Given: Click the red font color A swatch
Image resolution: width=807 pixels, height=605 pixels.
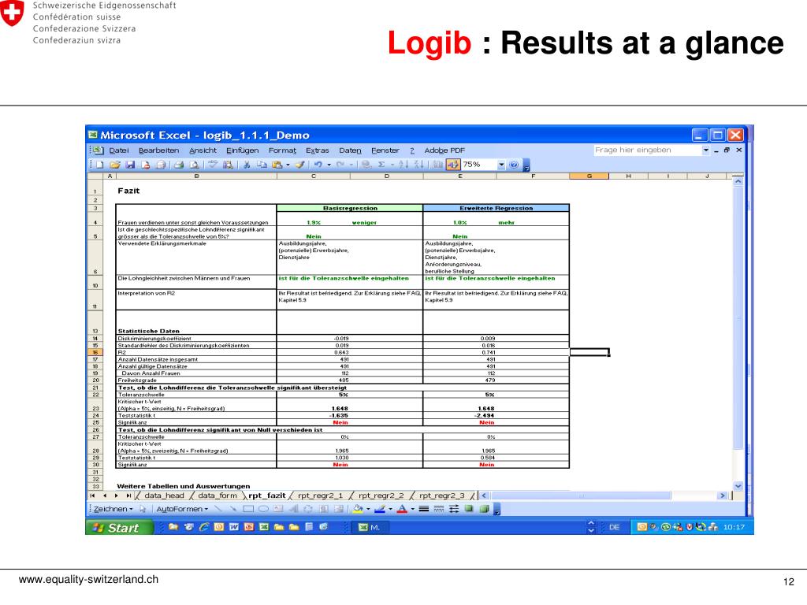Looking at the screenshot, I should click(x=402, y=509).
